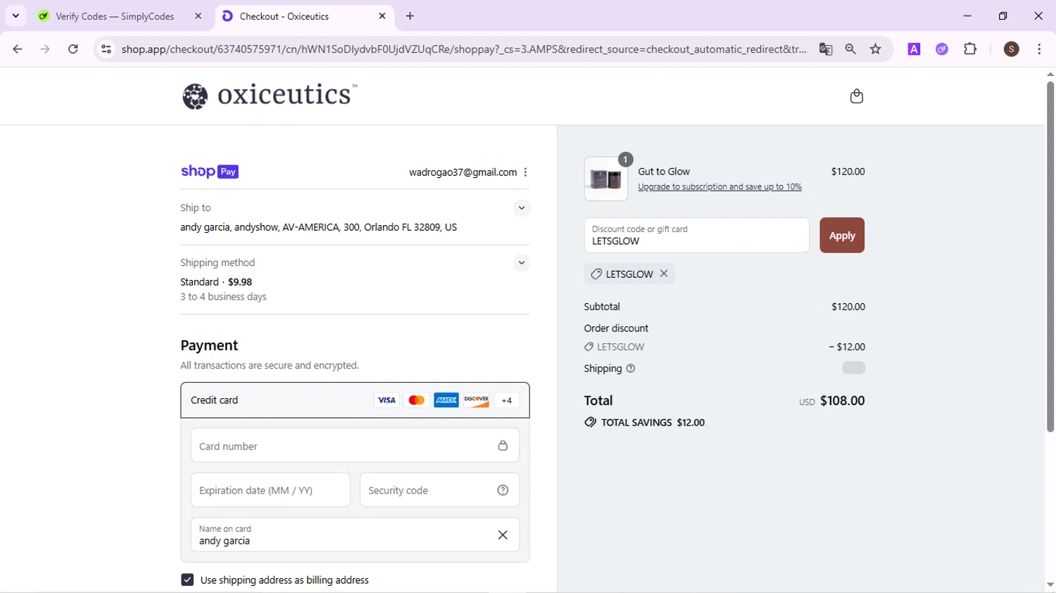The width and height of the screenshot is (1056, 593).
Task: Click the total savings tag icon
Action: click(590, 422)
